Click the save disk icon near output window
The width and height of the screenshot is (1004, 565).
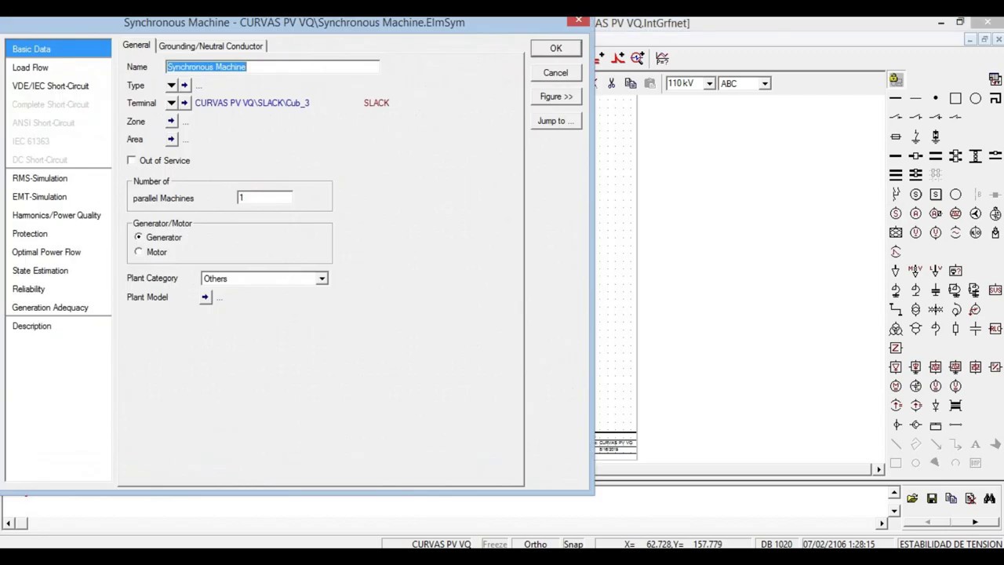coord(932,498)
